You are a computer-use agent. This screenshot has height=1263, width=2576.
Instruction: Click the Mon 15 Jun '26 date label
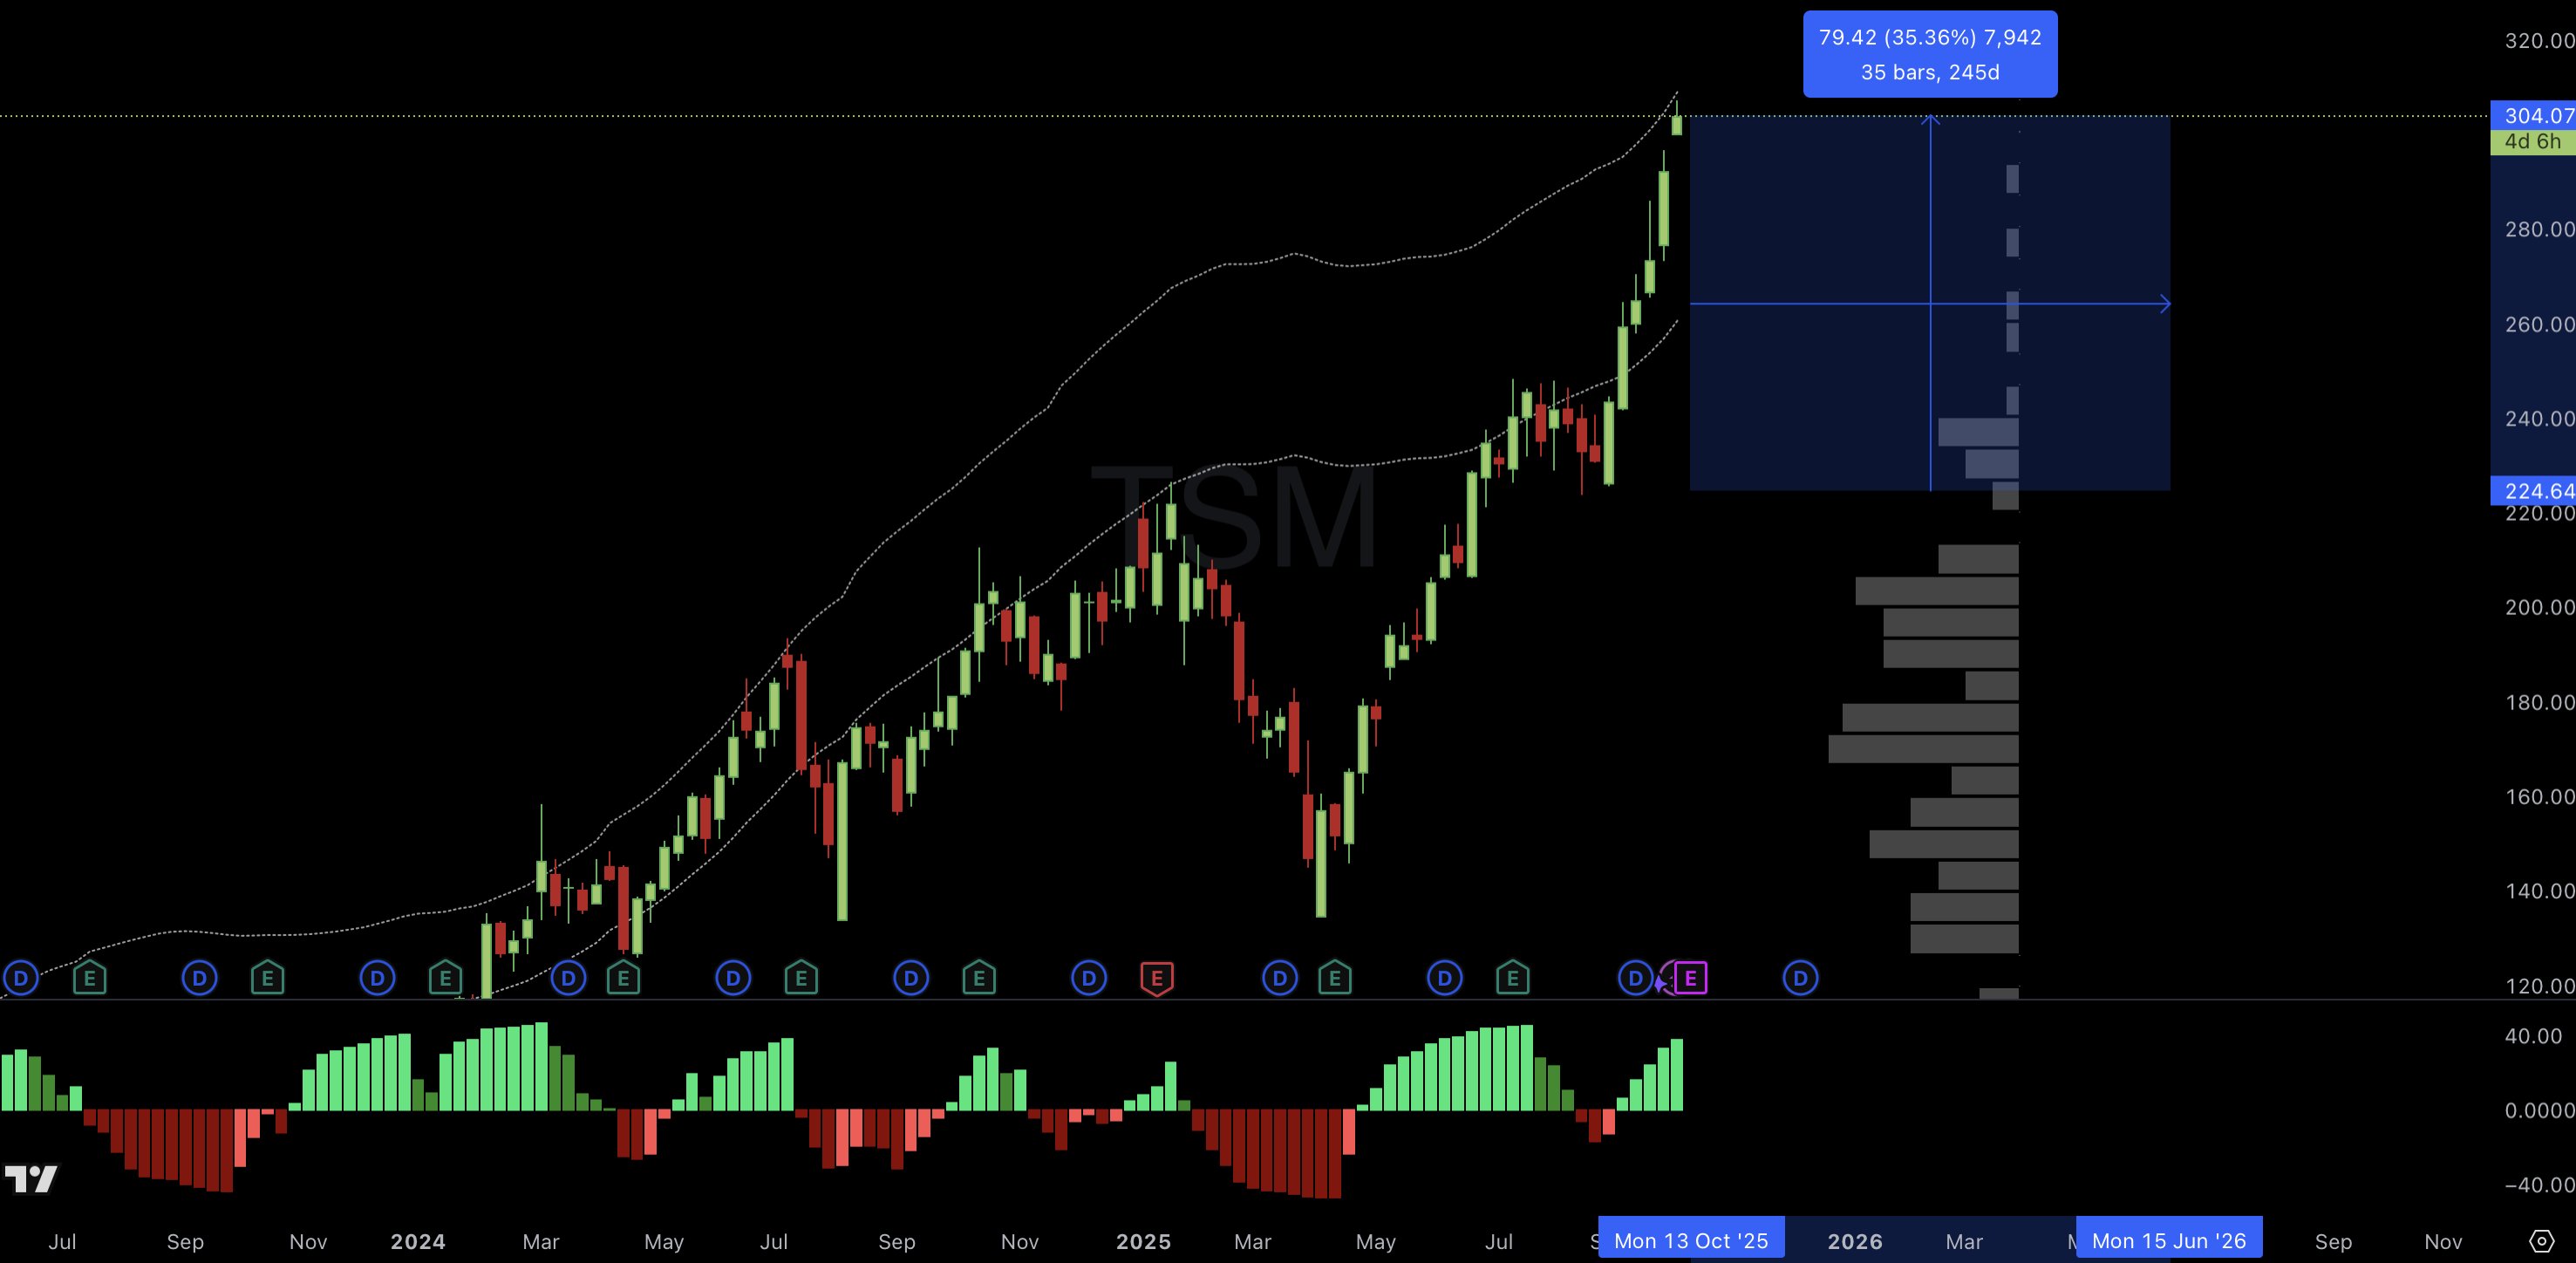click(x=2168, y=1241)
